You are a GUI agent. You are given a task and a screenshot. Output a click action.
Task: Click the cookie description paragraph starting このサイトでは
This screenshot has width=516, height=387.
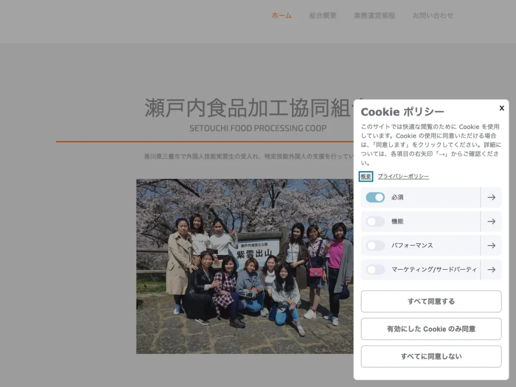(x=431, y=145)
